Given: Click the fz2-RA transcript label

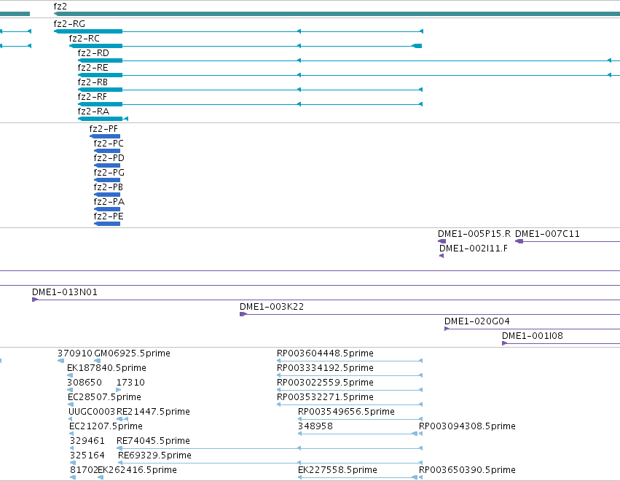Looking at the screenshot, I should [x=93, y=112].
